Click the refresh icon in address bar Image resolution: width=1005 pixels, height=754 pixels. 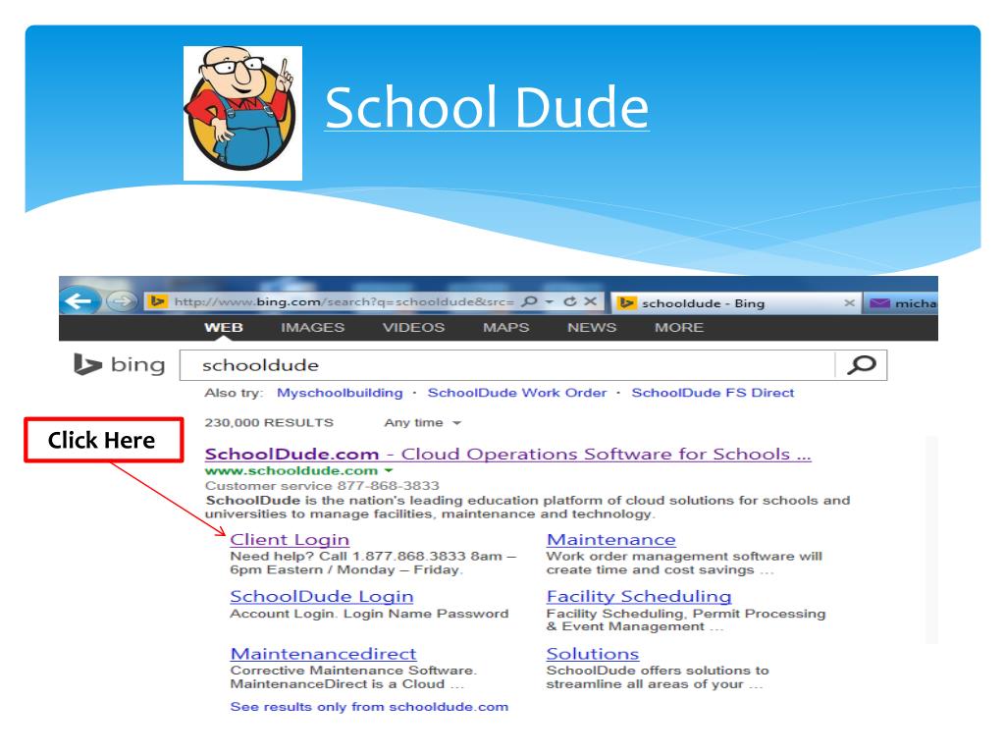pos(570,301)
